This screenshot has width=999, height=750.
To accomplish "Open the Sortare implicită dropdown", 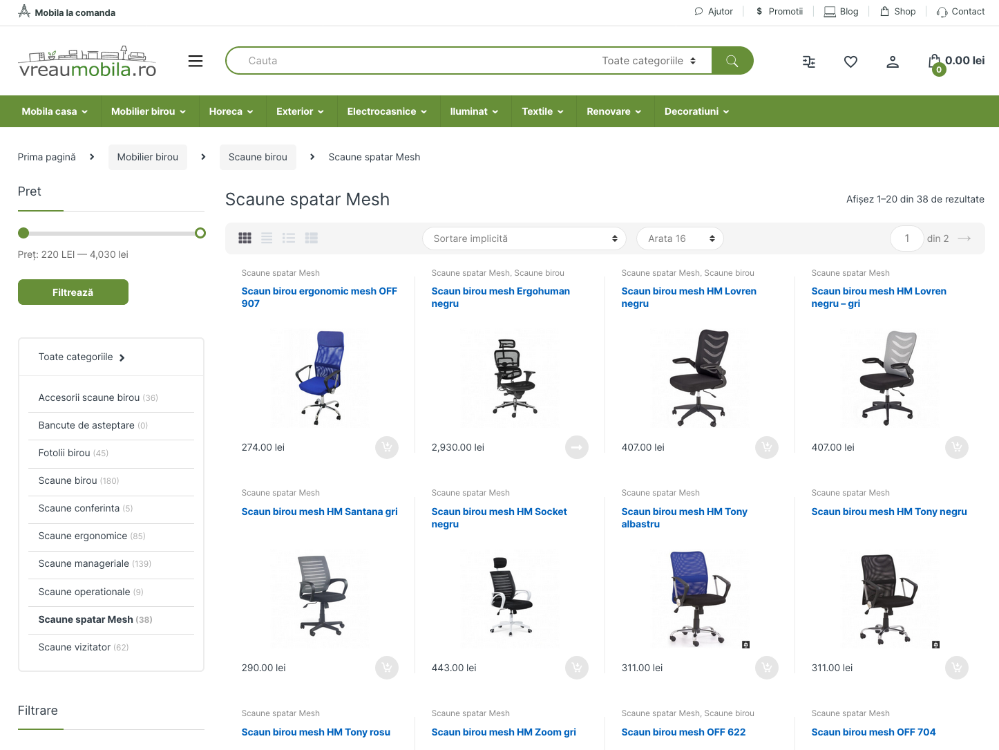I will tap(524, 238).
